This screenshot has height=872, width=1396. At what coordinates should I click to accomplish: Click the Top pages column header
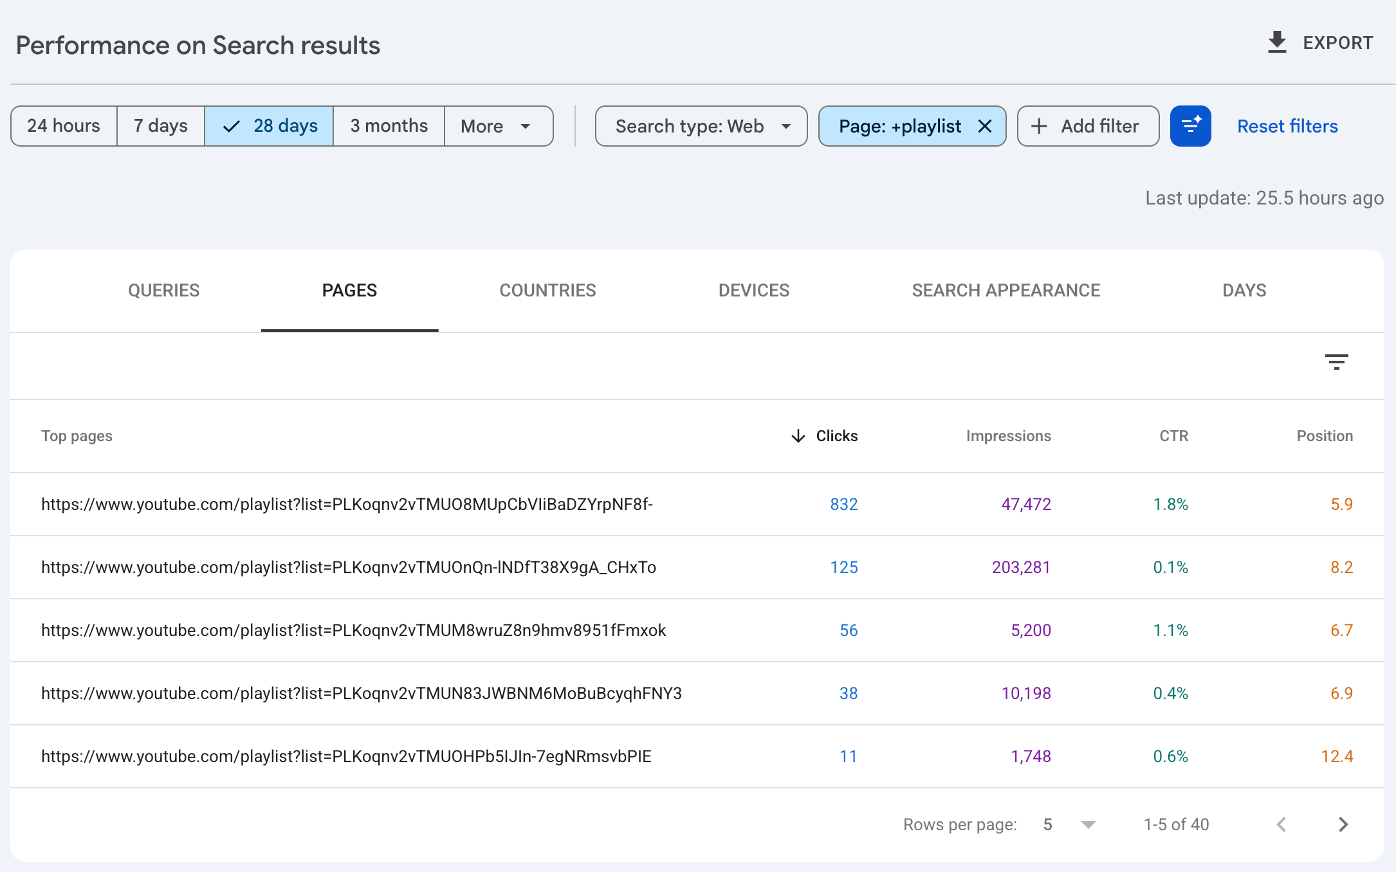coord(77,436)
